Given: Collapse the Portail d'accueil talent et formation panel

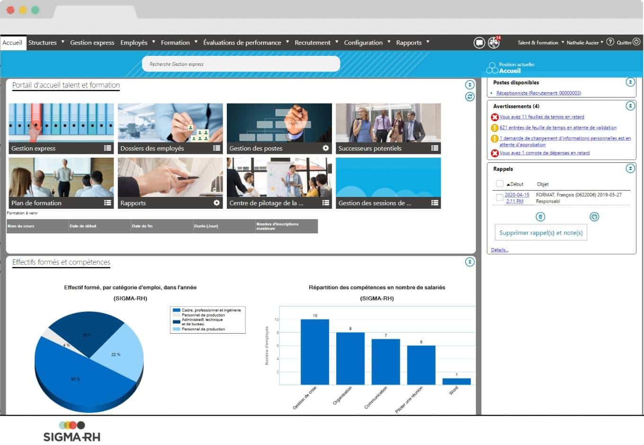Looking at the screenshot, I should pos(470,85).
